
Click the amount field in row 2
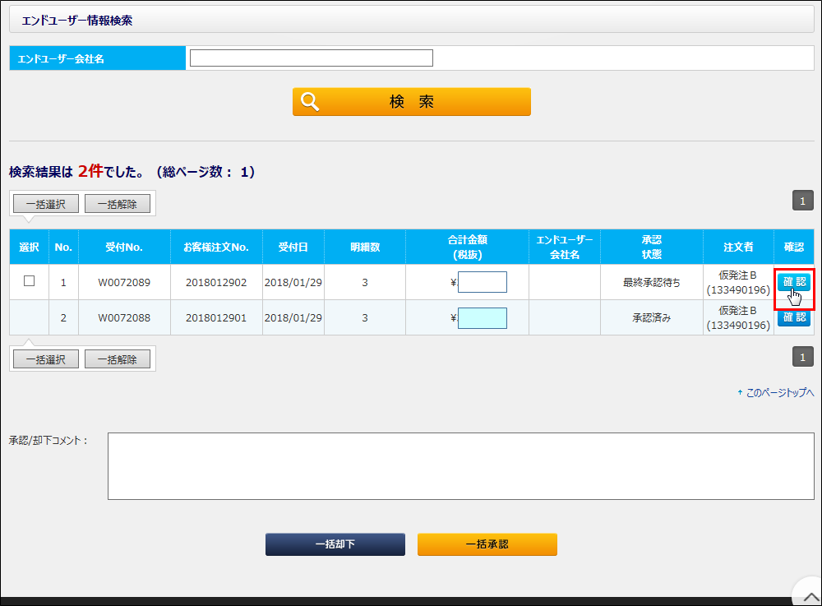click(x=482, y=317)
